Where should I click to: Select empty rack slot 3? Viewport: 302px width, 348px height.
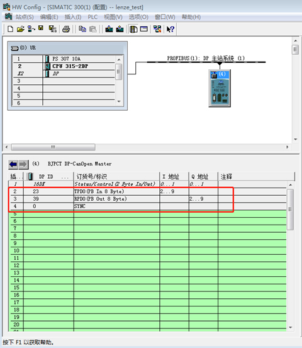(64, 81)
